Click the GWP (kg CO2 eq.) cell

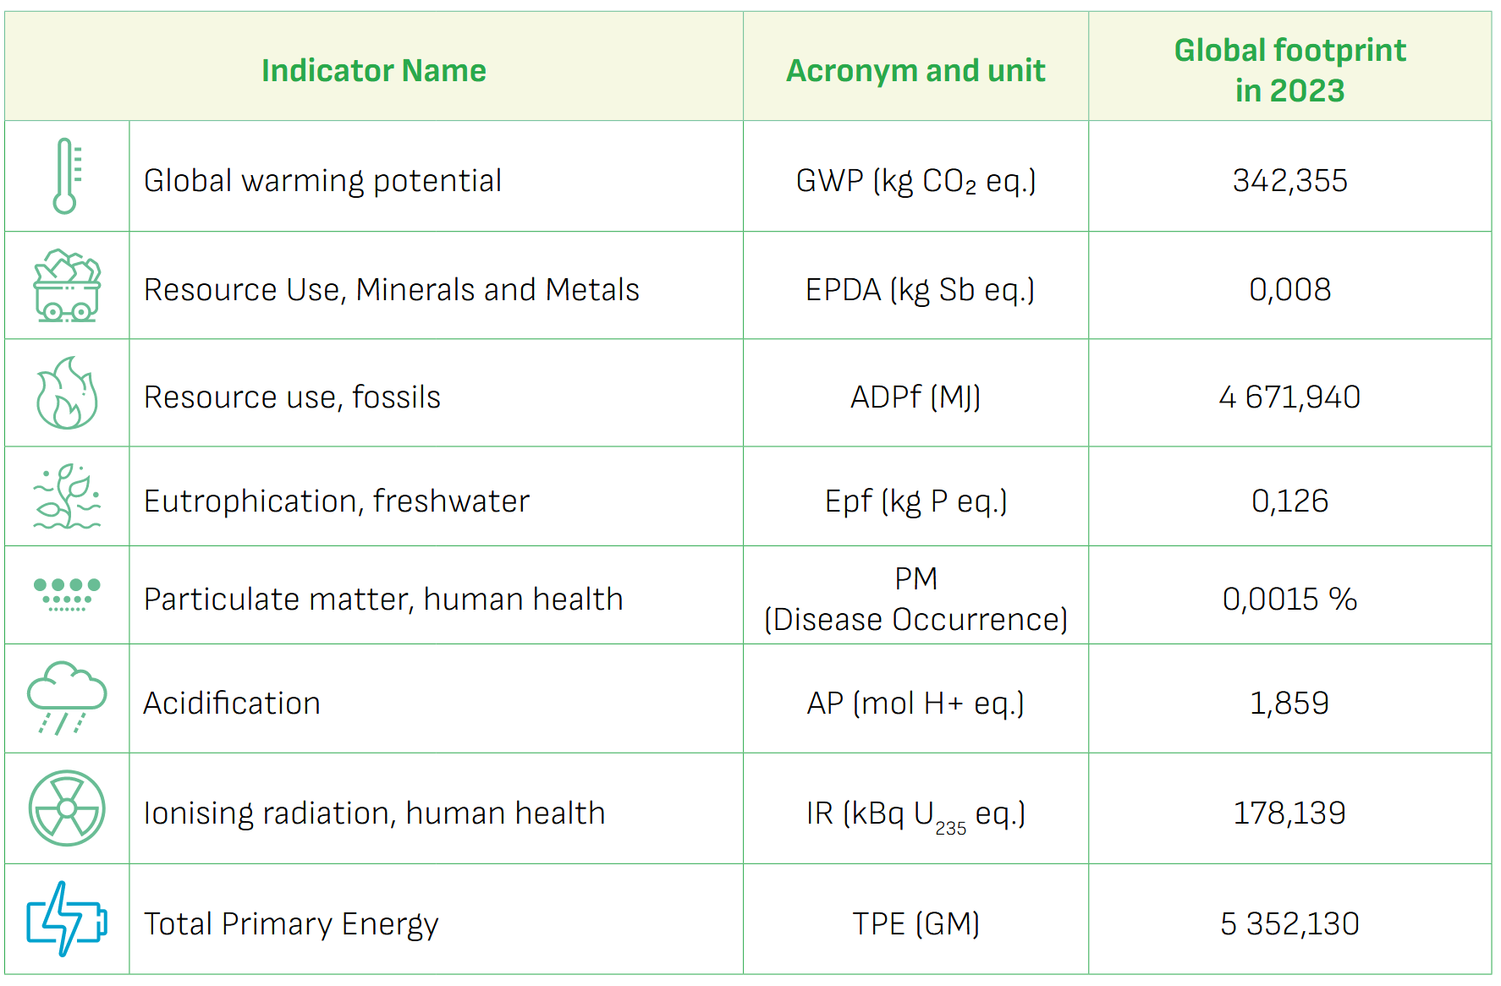click(x=915, y=181)
